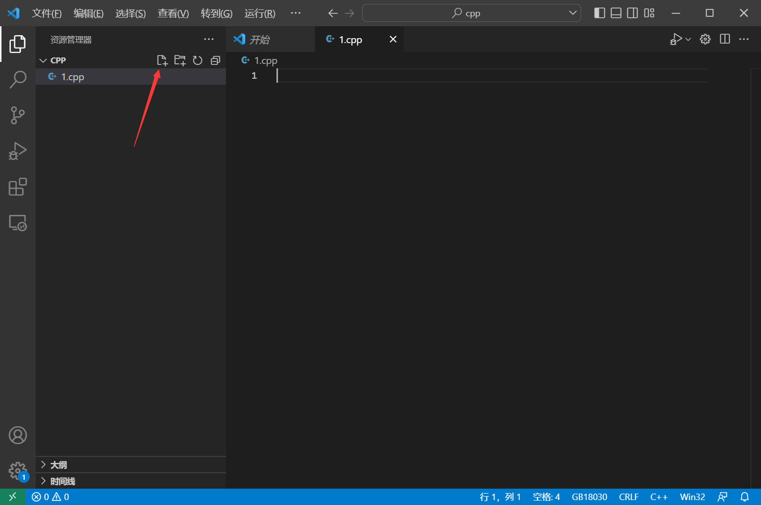Click 资源管理器 panel title
Viewport: 761px width, 505px height.
[71, 40]
